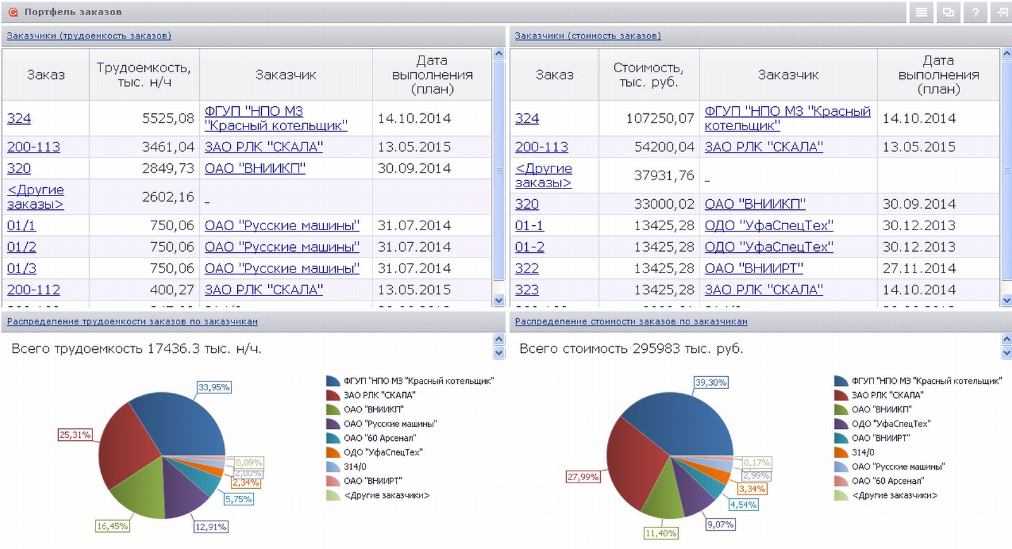Click the 107250,07 cost value cell
This screenshot has width=1012, height=549.
tap(649, 118)
